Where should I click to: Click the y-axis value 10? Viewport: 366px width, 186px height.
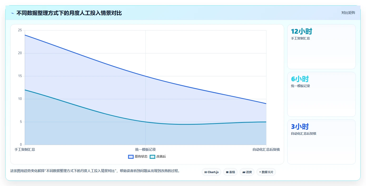pyautogui.click(x=20, y=99)
